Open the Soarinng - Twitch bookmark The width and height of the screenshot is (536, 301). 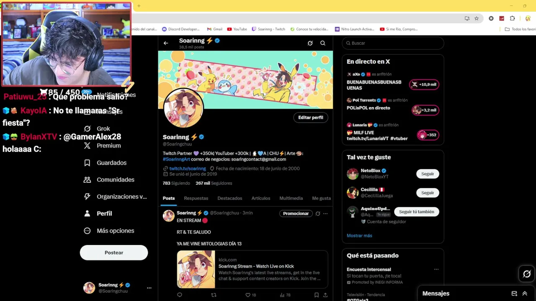(268, 29)
